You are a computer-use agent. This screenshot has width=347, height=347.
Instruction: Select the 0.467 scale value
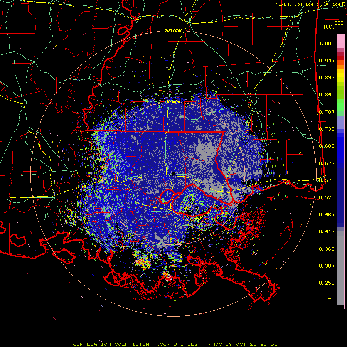(327, 215)
